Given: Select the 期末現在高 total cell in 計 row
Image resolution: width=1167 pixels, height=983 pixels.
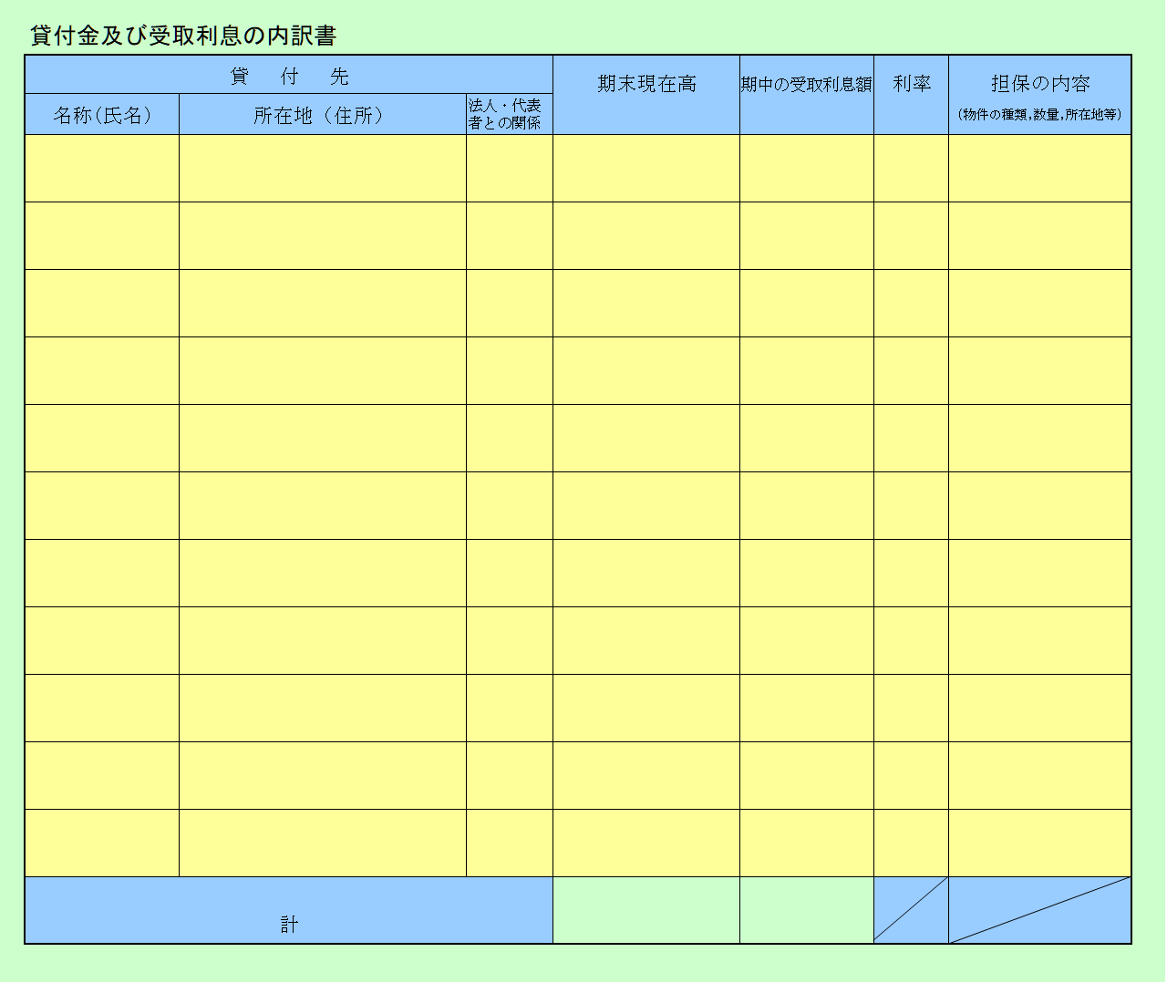Looking at the screenshot, I should (645, 911).
